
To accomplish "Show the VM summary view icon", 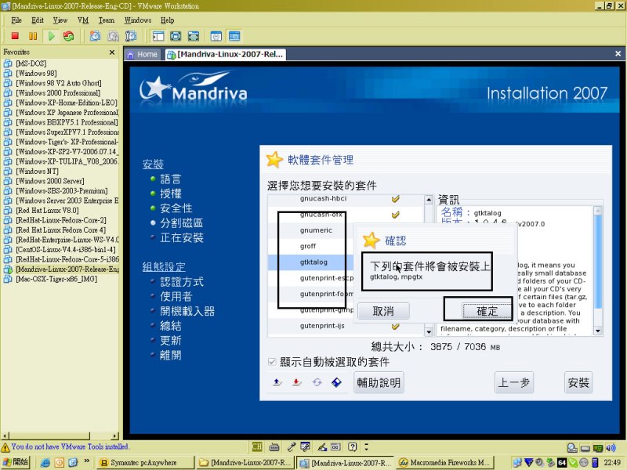I will pyautogui.click(x=216, y=36).
